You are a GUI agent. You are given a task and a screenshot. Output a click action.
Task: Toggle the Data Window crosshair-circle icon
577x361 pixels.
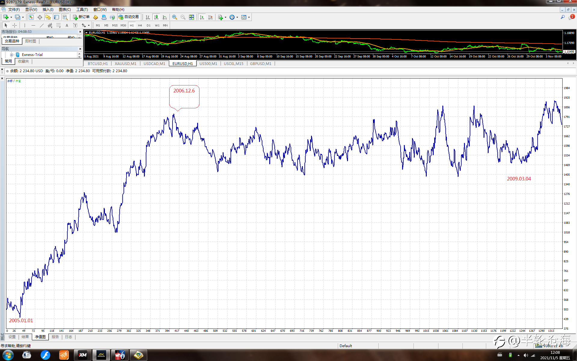[40, 17]
